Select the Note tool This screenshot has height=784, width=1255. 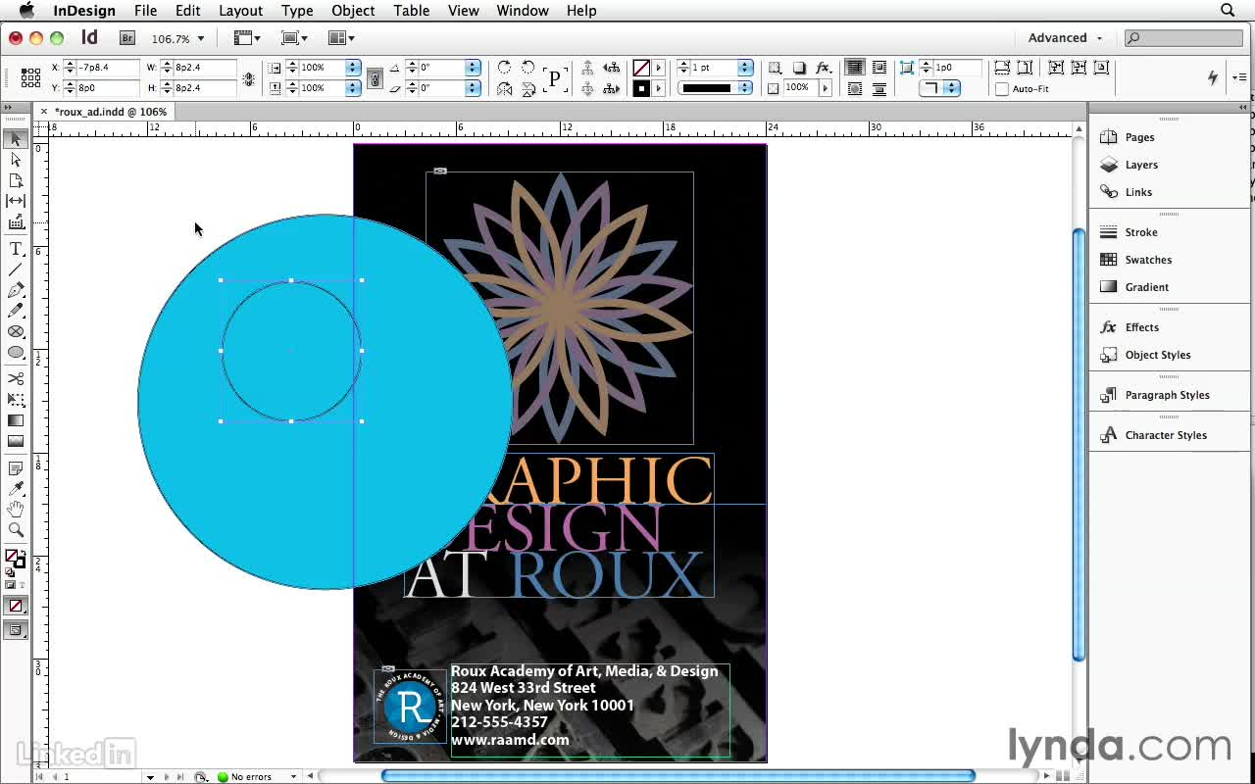16,468
